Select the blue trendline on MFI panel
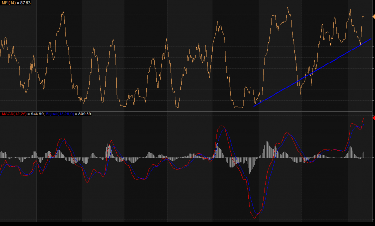Viewport: 375px width, 226px height. [312, 72]
